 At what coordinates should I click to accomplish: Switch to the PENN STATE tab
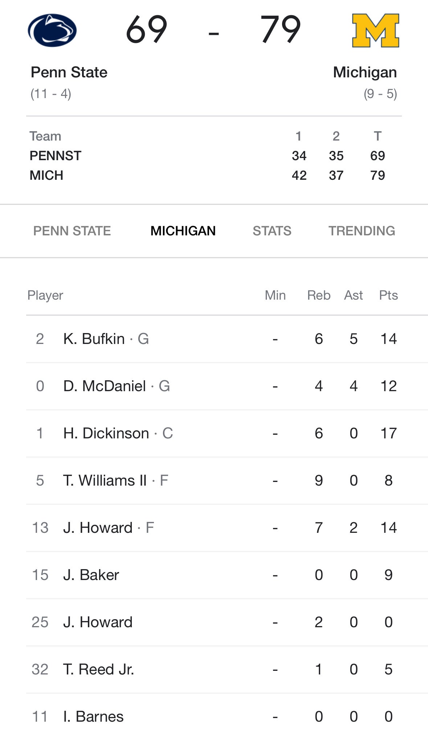click(72, 231)
